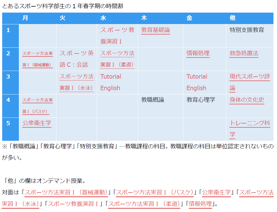Click the period 5 row header
277x212 pixels.
pyautogui.click(x=10, y=129)
